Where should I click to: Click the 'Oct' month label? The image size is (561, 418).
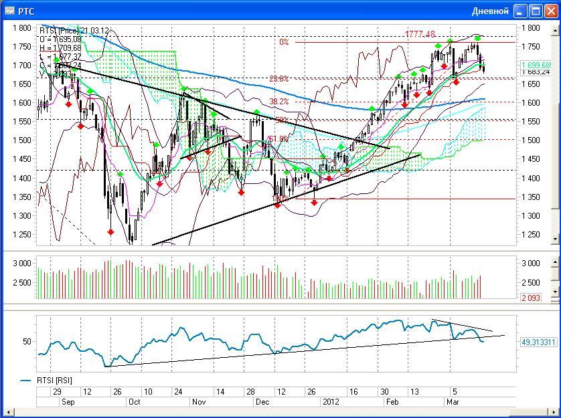click(135, 402)
